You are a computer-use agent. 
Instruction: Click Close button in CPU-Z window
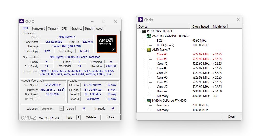111,117
